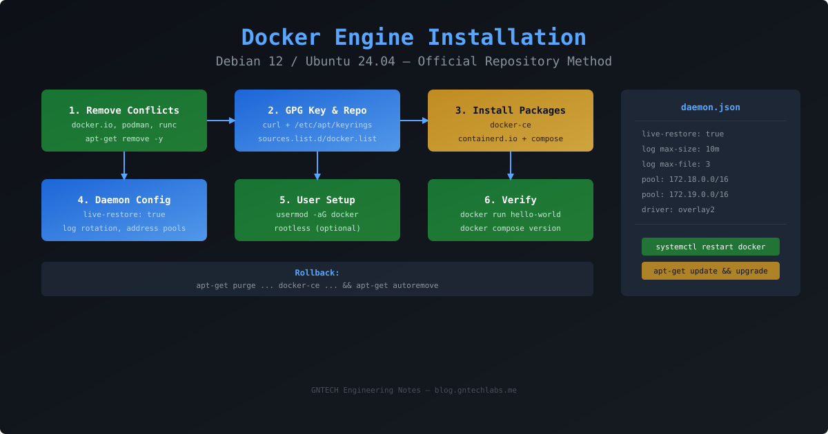Image resolution: width=828 pixels, height=434 pixels.
Task: Click the 'apt-get update && upgrade' button
Action: click(711, 271)
